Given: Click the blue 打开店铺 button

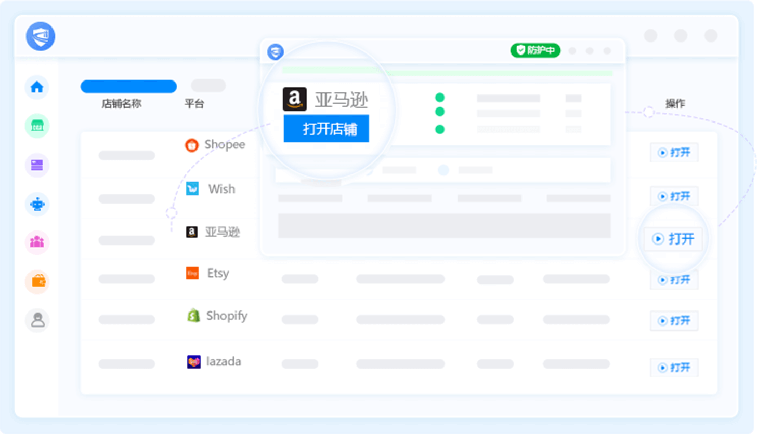Looking at the screenshot, I should point(326,129).
